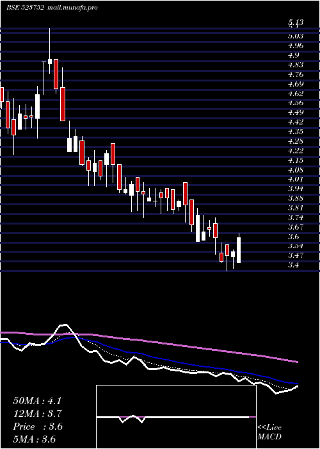Click the 4.9 price axis label
The image size is (320, 449).
click(294, 55)
